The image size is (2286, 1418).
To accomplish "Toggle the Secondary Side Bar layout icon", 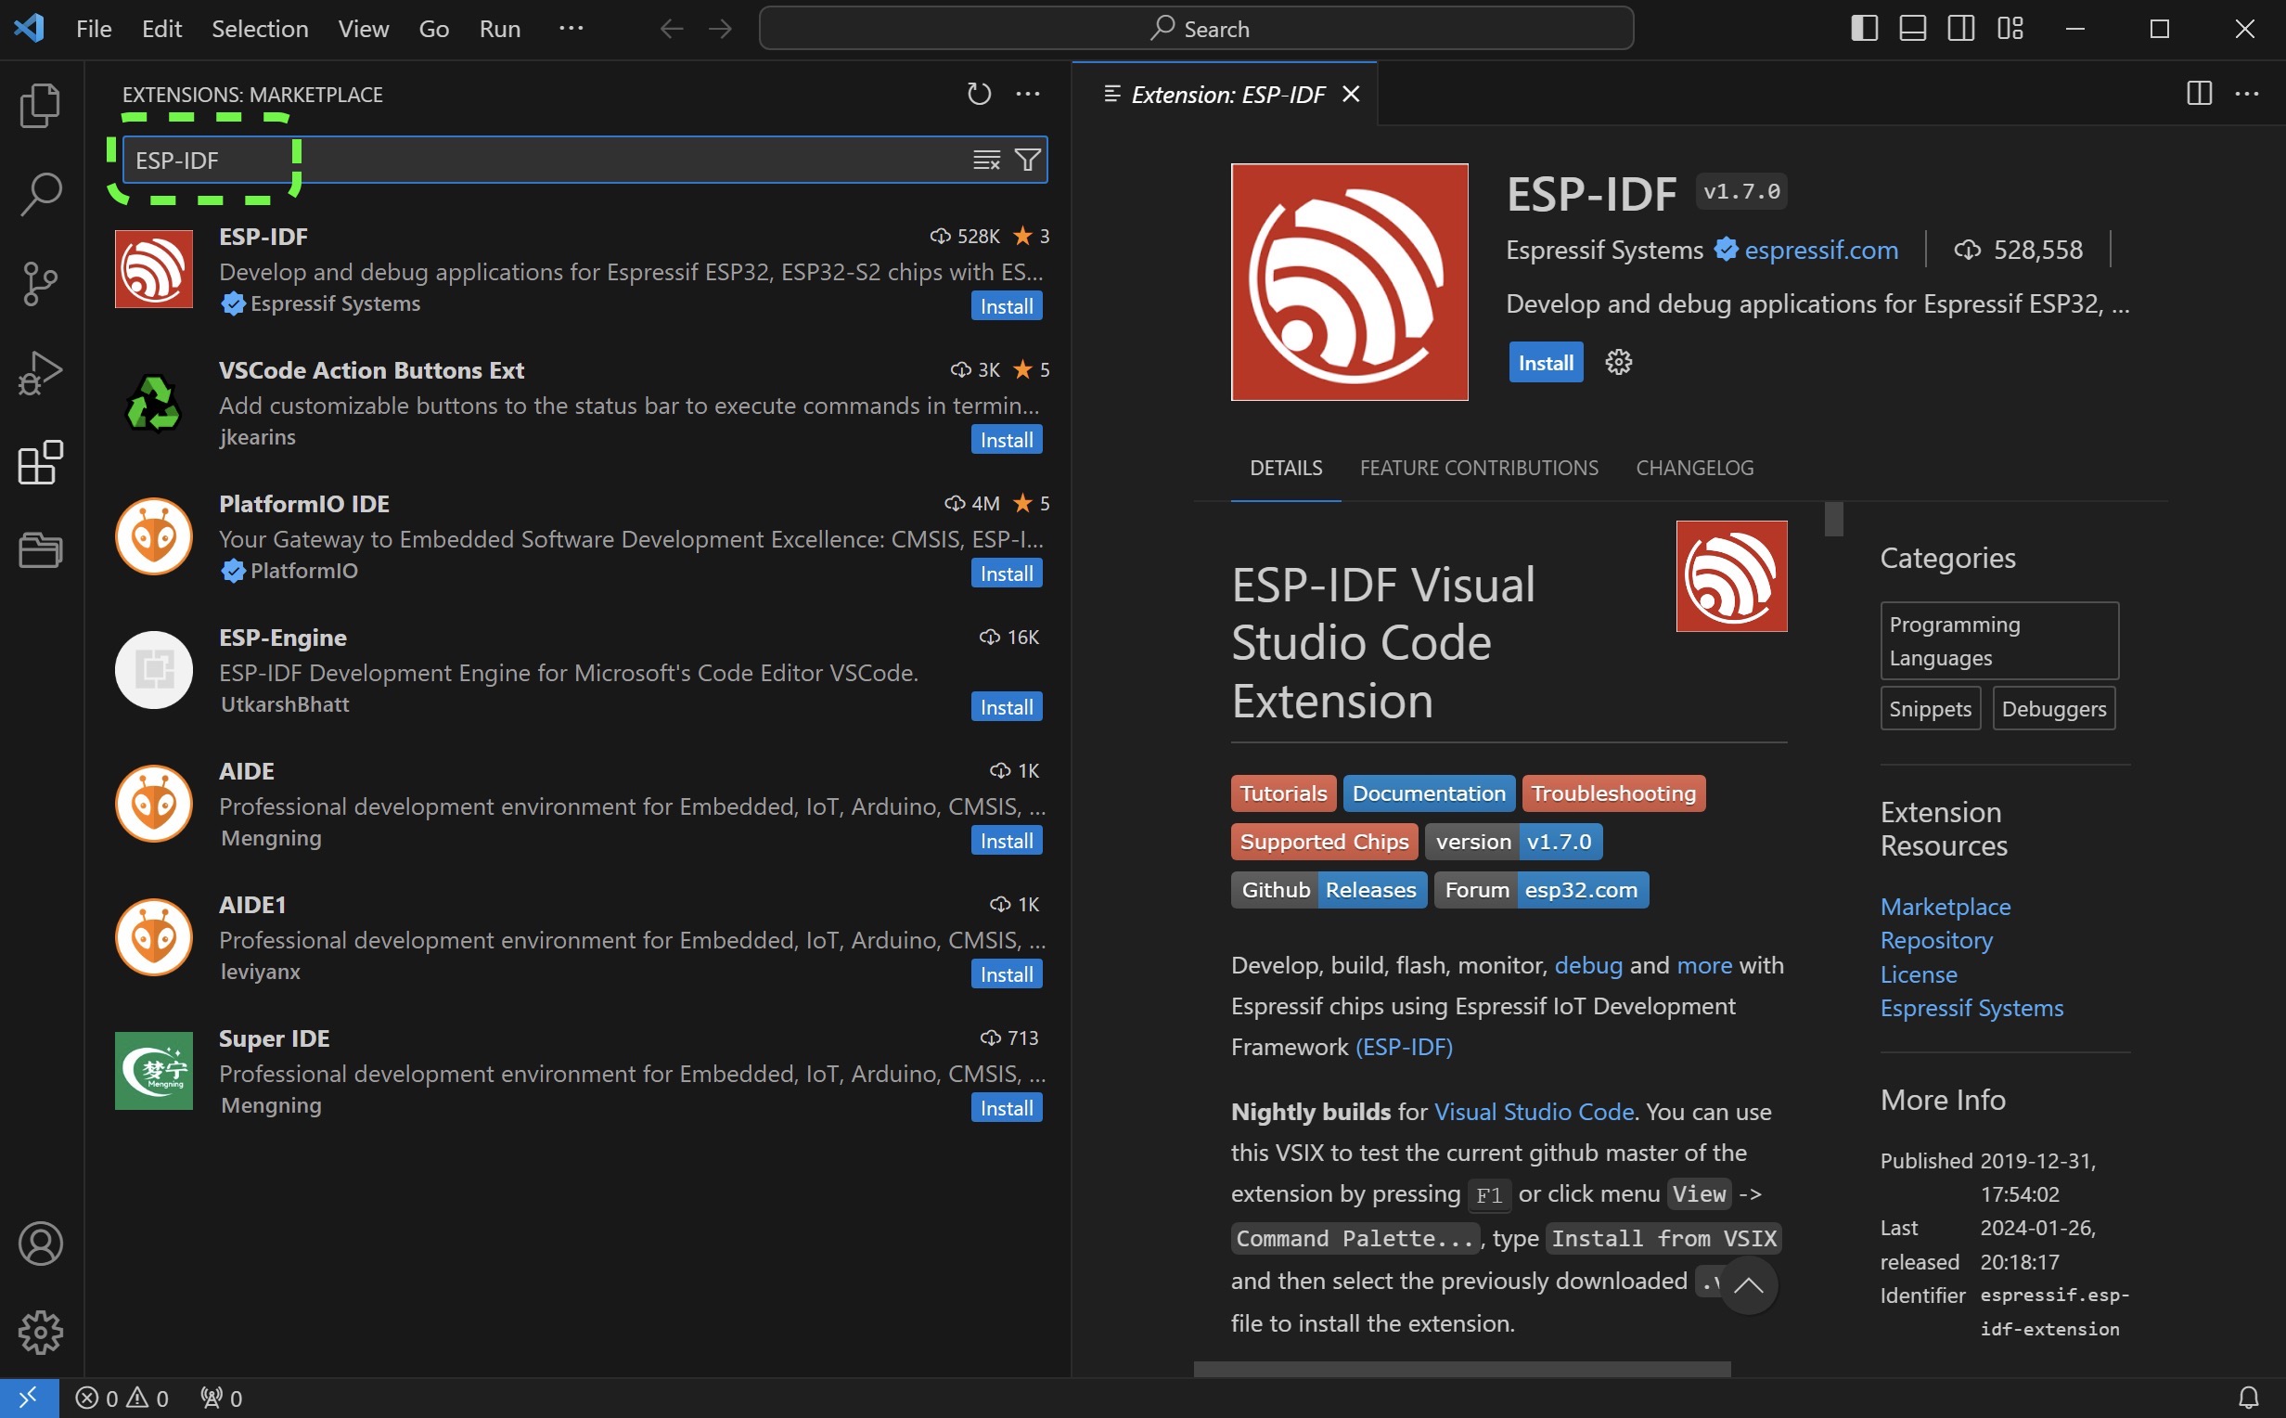I will pos(1960,29).
